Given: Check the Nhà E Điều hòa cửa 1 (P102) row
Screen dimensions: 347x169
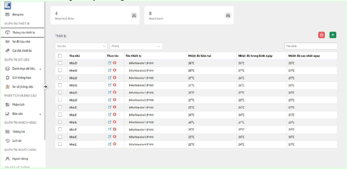Looking at the screenshot, I should point(60,107).
